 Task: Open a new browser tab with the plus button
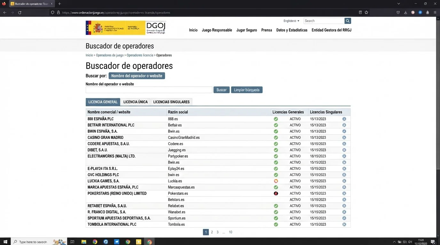point(59,4)
